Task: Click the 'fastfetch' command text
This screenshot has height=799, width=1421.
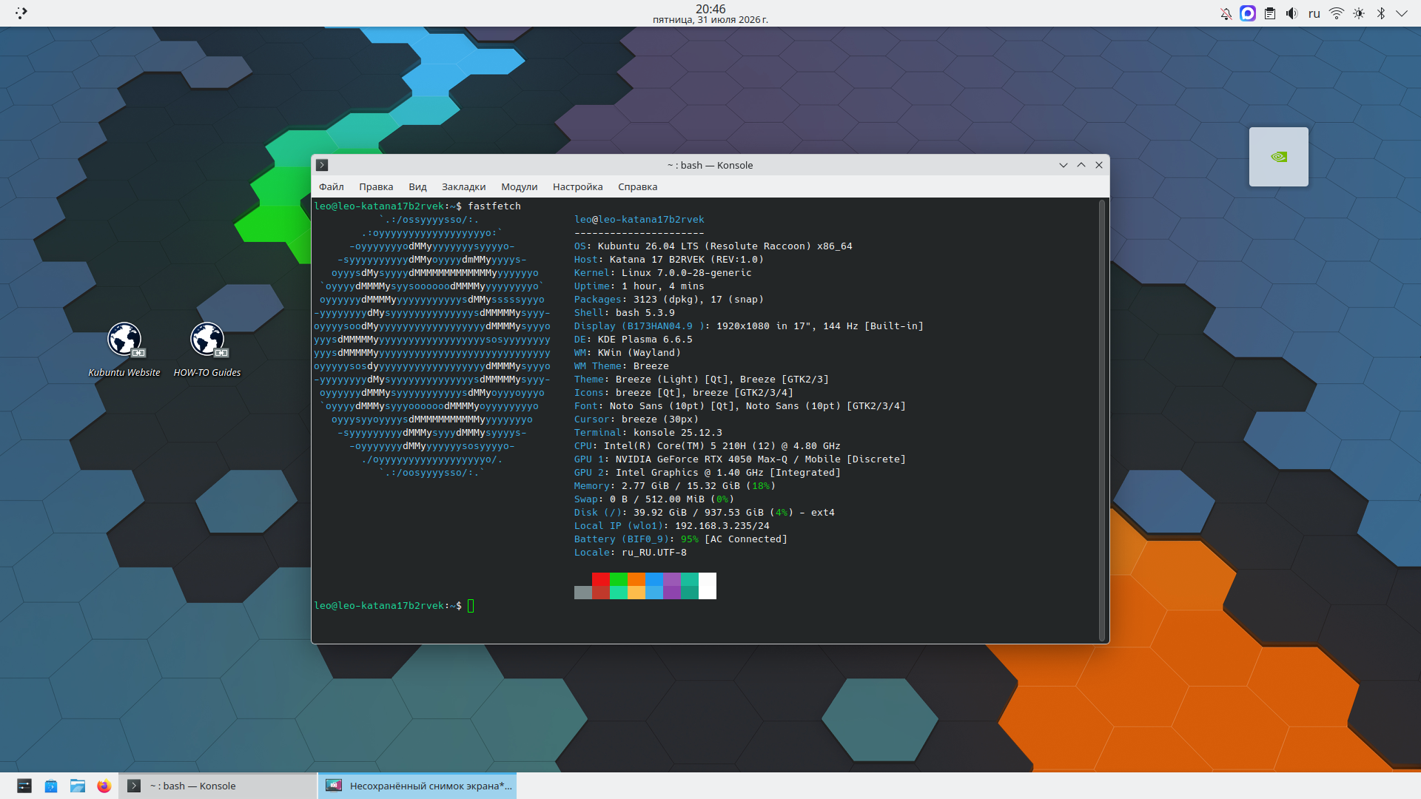Action: pyautogui.click(x=494, y=206)
